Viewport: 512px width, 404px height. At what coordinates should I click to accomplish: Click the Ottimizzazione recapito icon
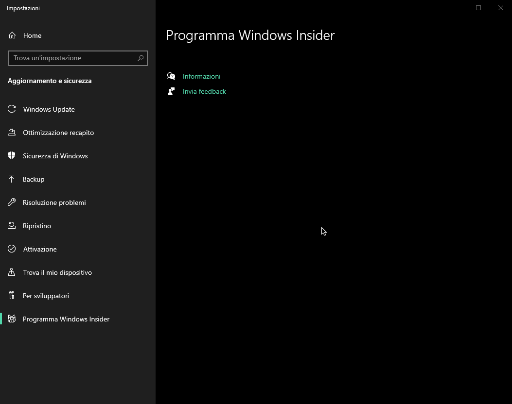pos(12,133)
